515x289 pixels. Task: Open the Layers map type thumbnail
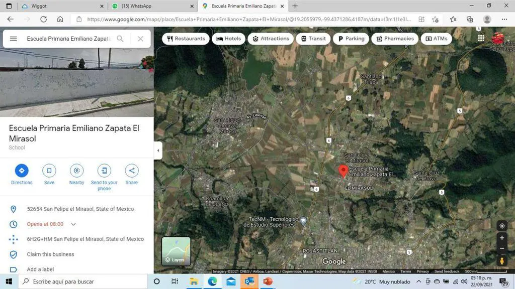point(176,251)
